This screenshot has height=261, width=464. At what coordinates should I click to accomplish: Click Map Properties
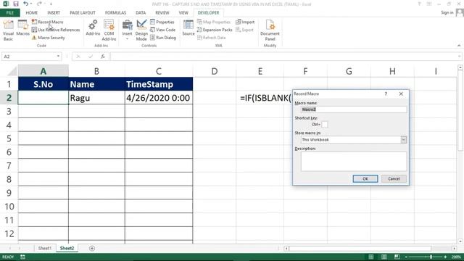click(214, 22)
